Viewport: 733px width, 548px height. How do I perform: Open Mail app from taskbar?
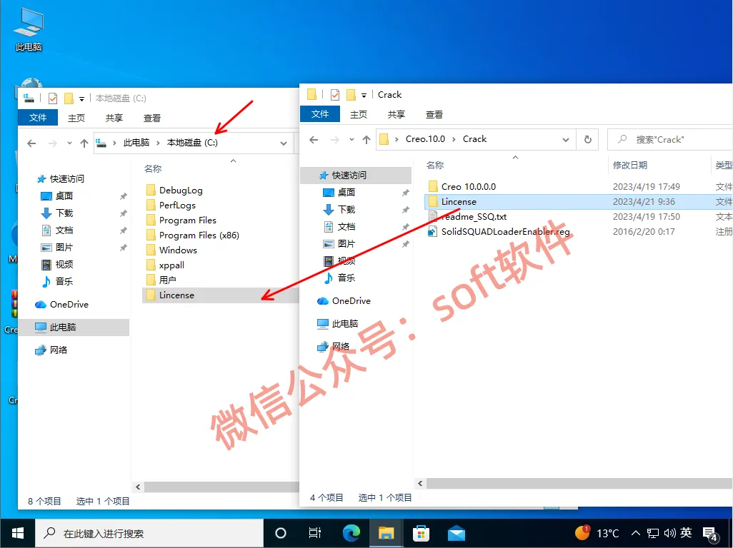457,533
